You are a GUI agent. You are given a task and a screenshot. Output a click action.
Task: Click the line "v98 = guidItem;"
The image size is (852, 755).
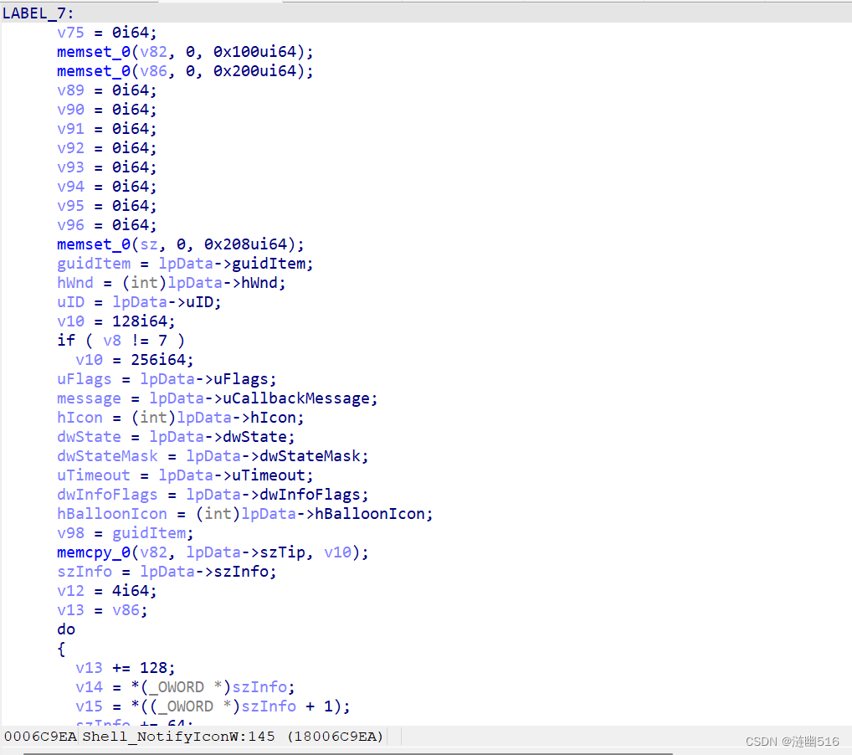pyautogui.click(x=125, y=534)
